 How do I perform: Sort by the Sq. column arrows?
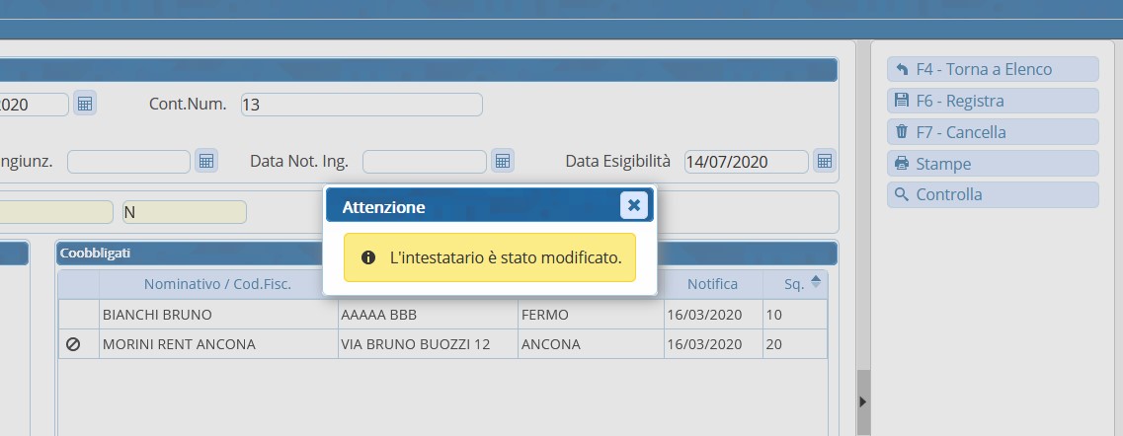click(815, 283)
